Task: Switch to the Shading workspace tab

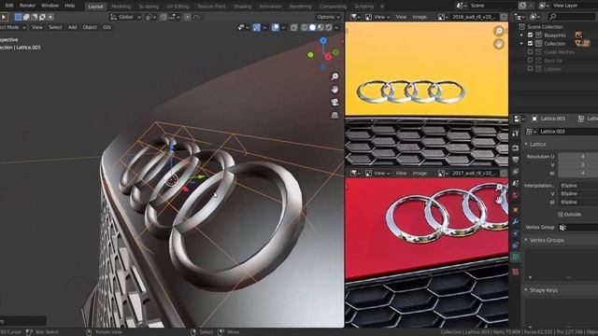Action: point(242,7)
